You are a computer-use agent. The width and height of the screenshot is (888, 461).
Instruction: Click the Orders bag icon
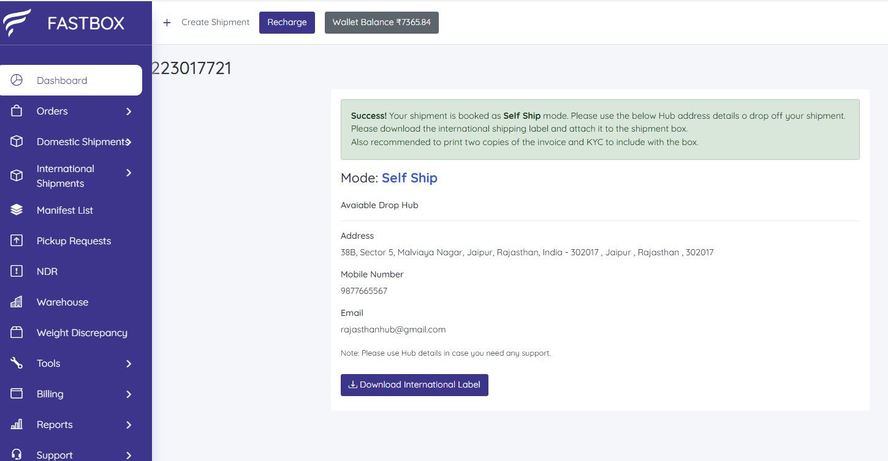17,111
